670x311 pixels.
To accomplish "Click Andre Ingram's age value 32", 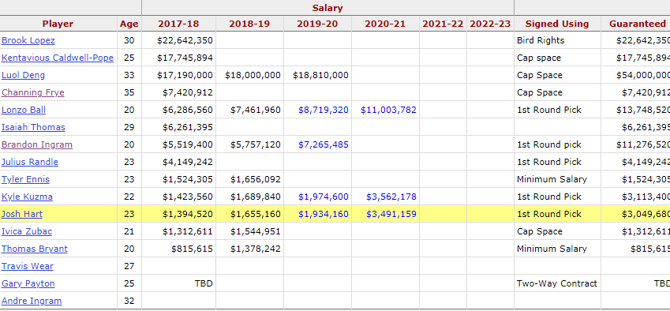I will (x=129, y=302).
